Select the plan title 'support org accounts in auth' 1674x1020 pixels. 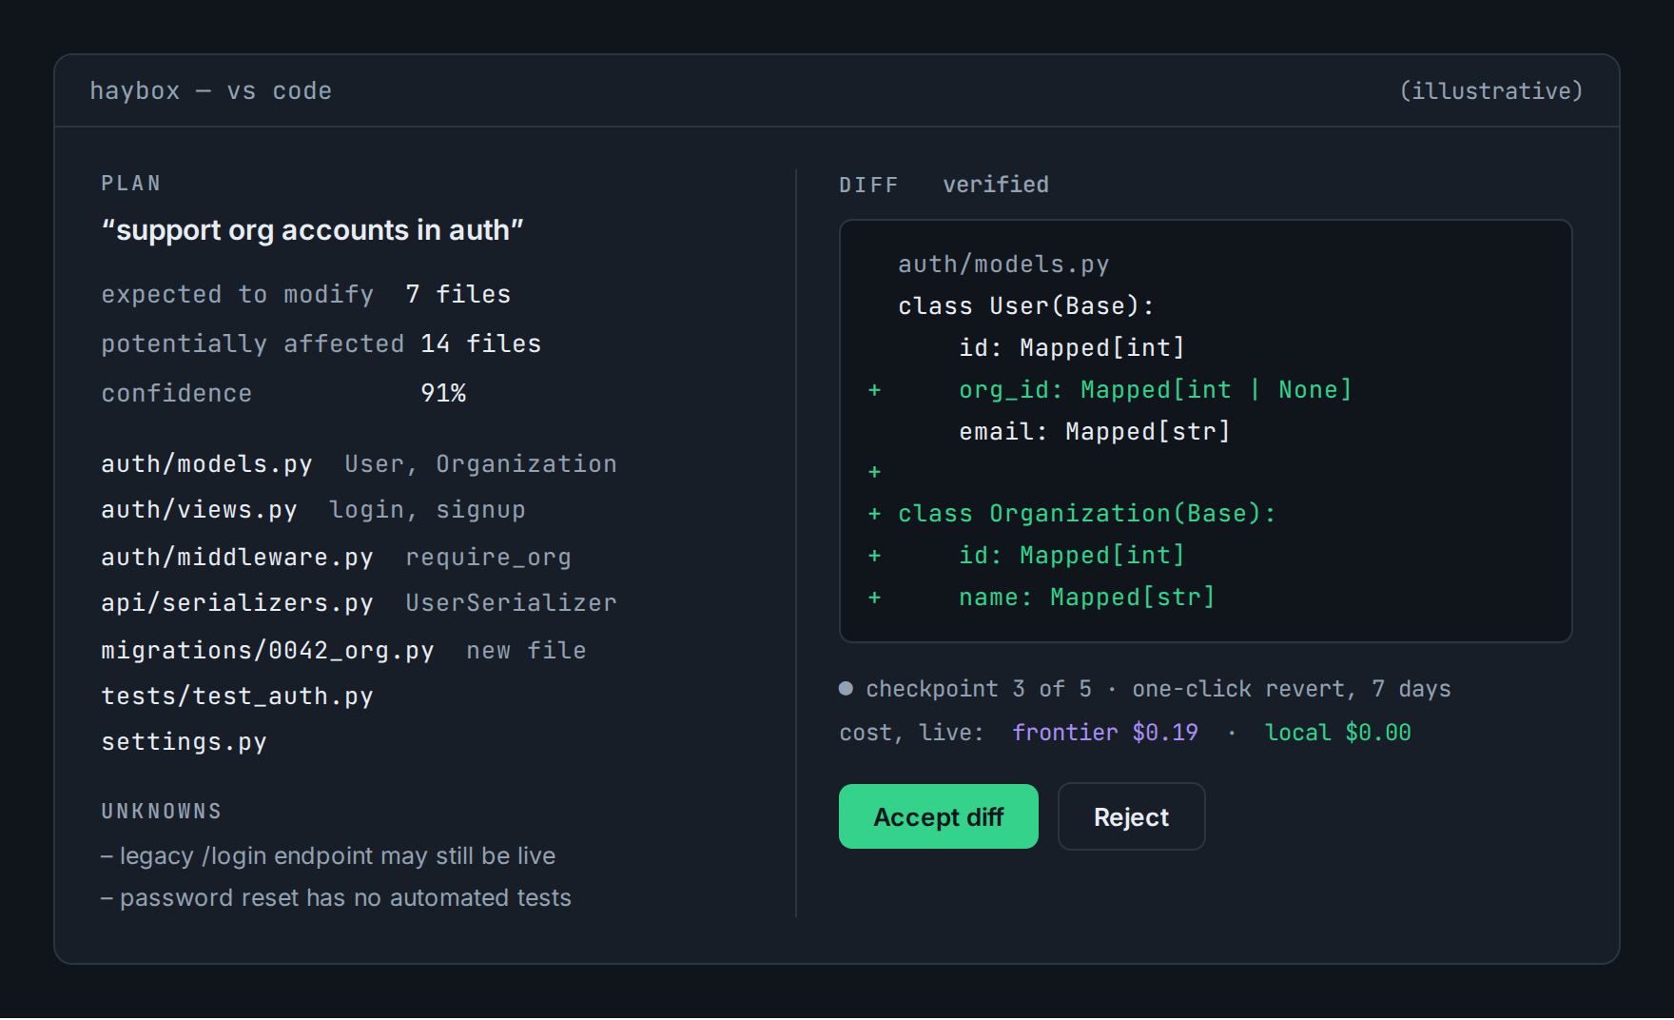coord(313,230)
